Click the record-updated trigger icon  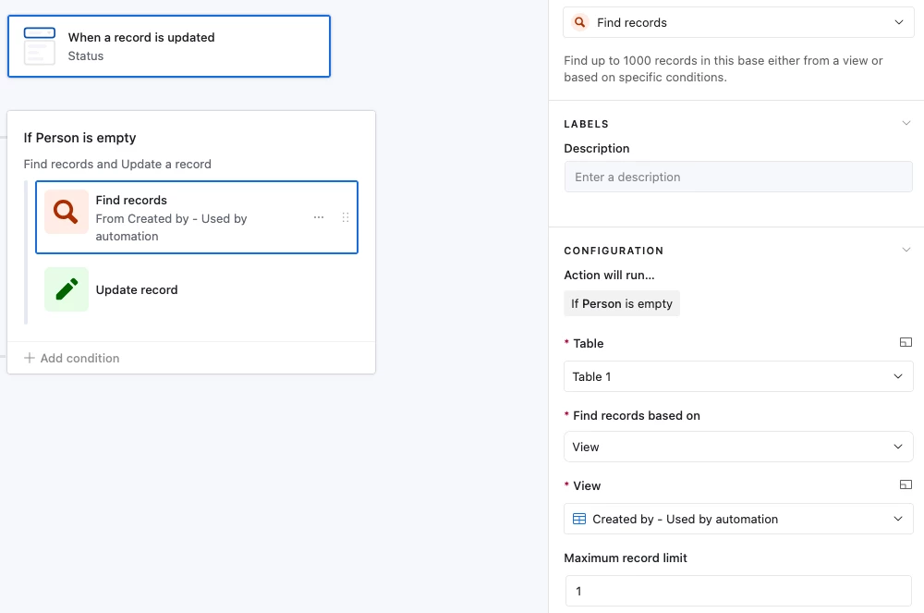click(x=40, y=46)
